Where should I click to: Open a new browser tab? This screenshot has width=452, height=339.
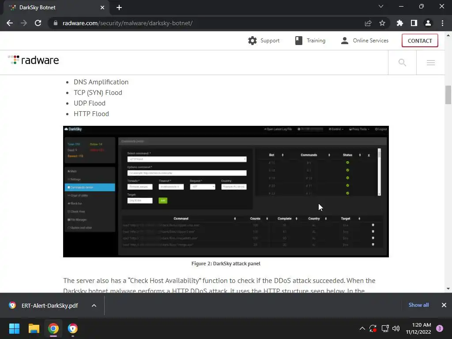(119, 8)
